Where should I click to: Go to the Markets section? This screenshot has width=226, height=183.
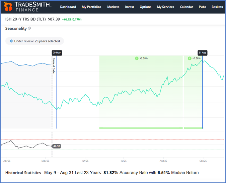point(113,7)
